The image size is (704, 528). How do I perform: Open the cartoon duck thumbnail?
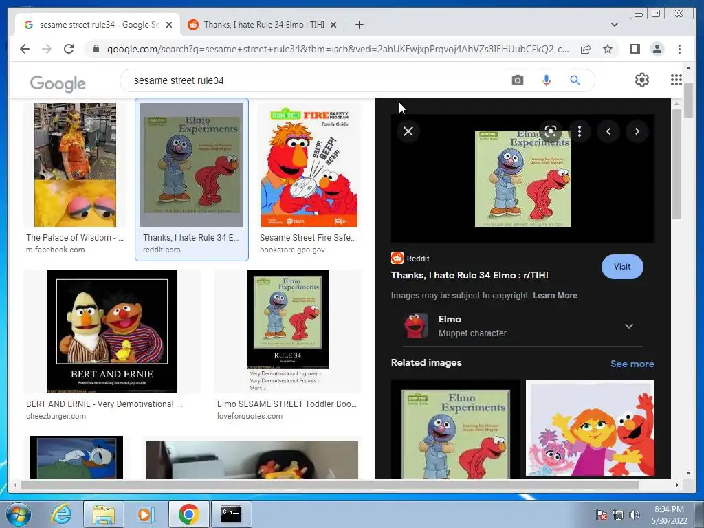pyautogui.click(x=76, y=457)
